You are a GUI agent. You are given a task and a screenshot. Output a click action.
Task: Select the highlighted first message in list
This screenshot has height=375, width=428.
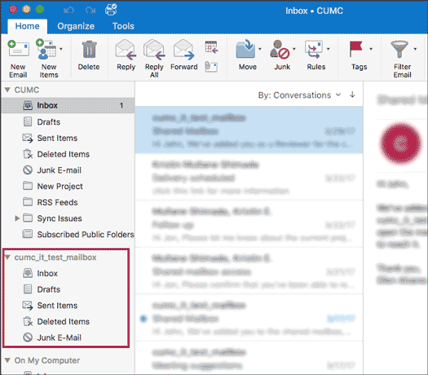coord(249,130)
